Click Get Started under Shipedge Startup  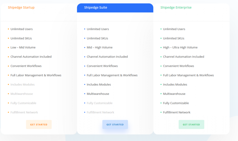39,124
